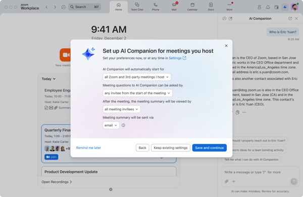Open the More menu

229,7
